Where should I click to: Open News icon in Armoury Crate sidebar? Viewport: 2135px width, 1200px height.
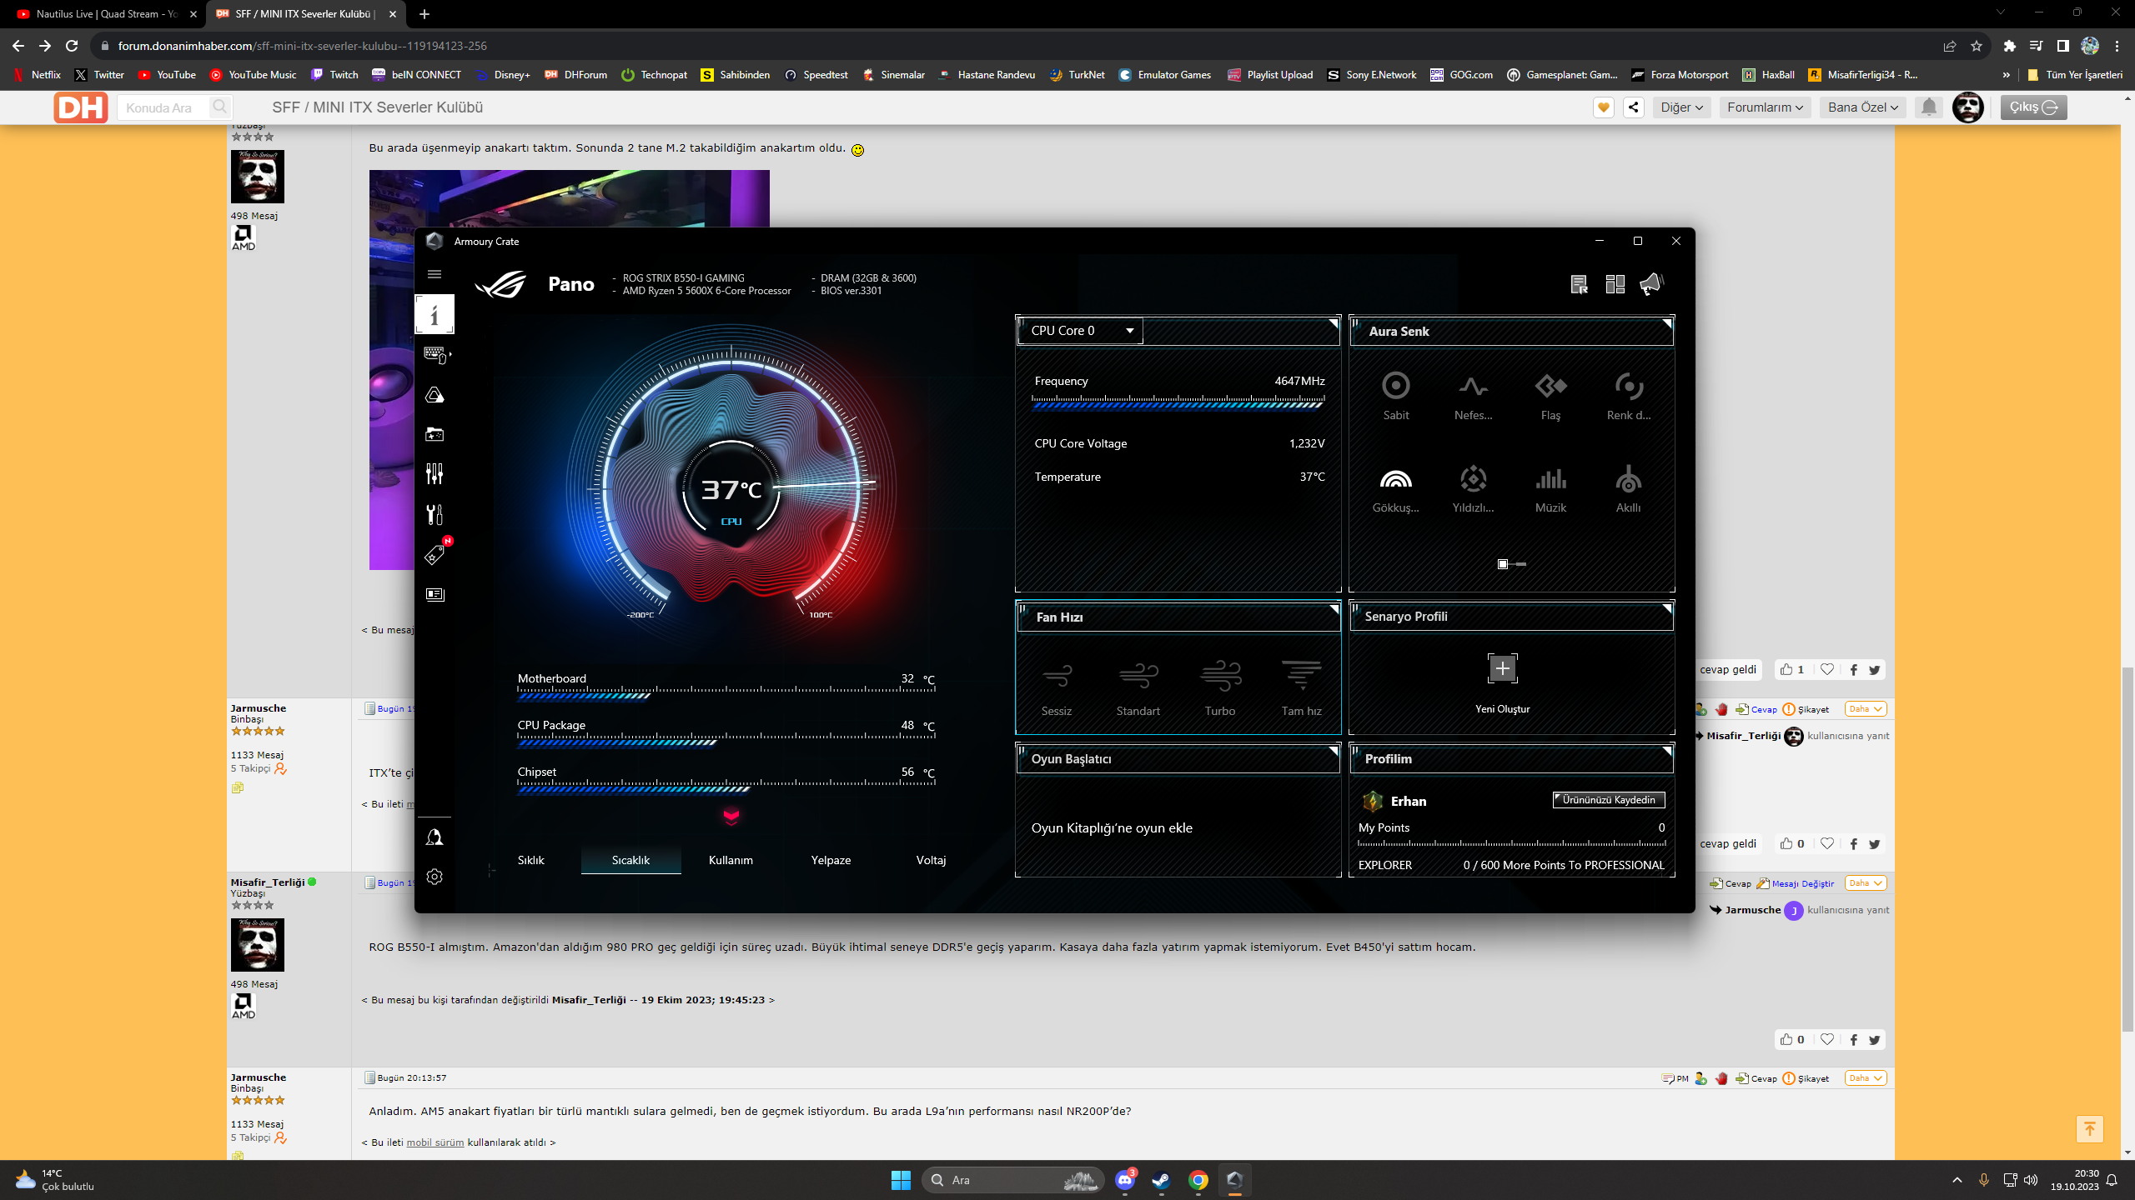click(435, 594)
